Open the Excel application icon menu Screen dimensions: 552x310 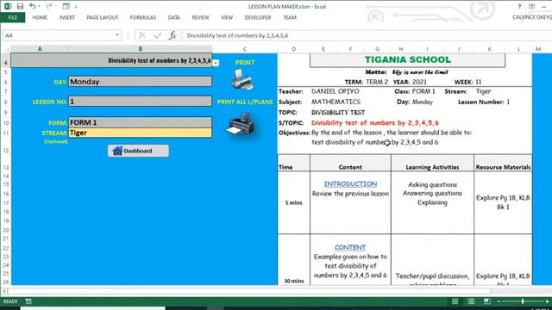pos(8,6)
